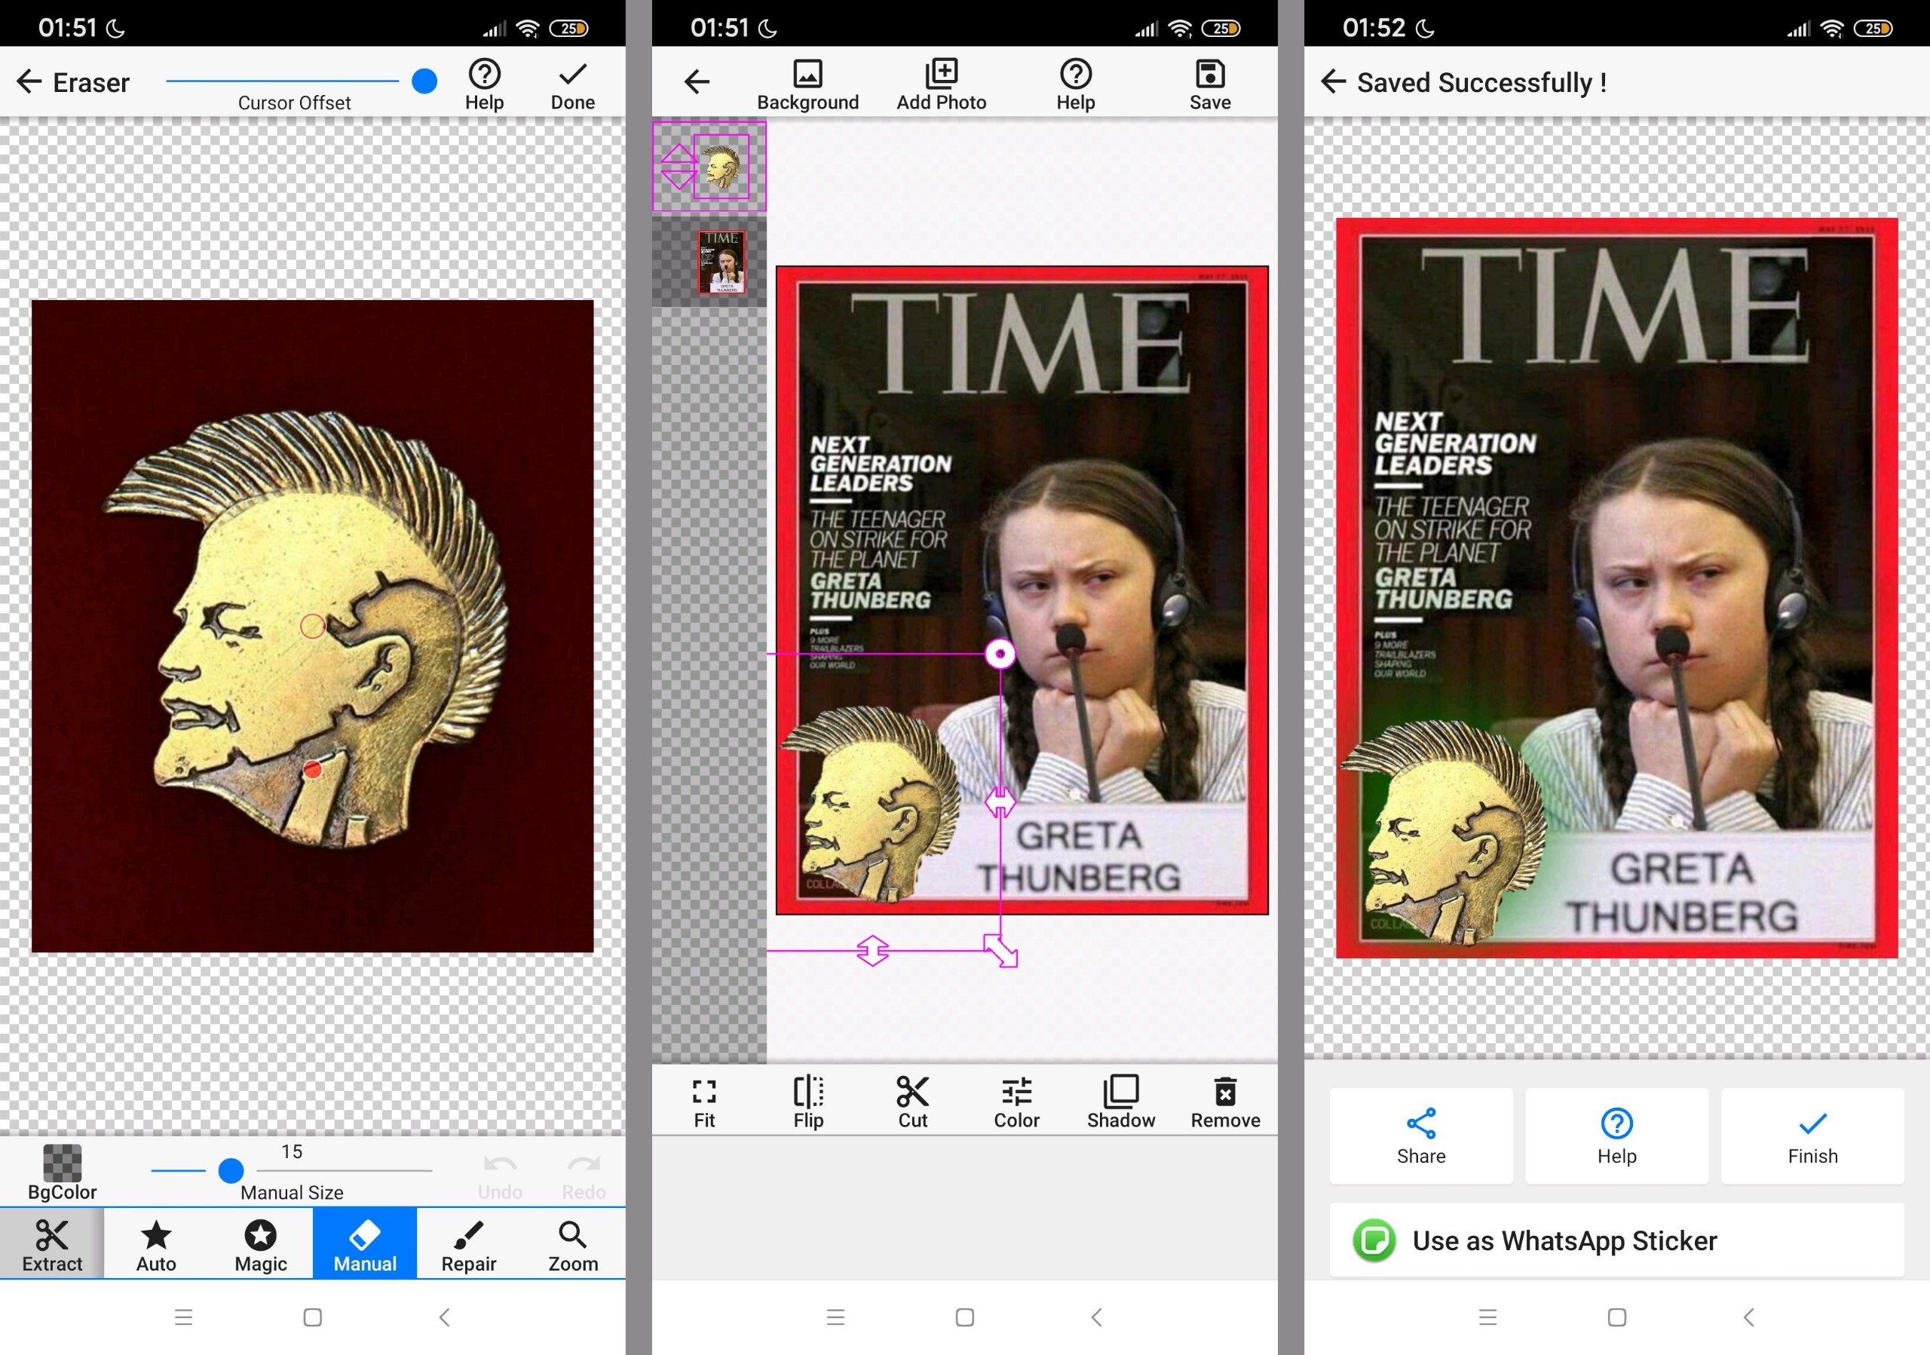Open the Repair brush tool
The image size is (1930, 1355).
point(469,1243)
